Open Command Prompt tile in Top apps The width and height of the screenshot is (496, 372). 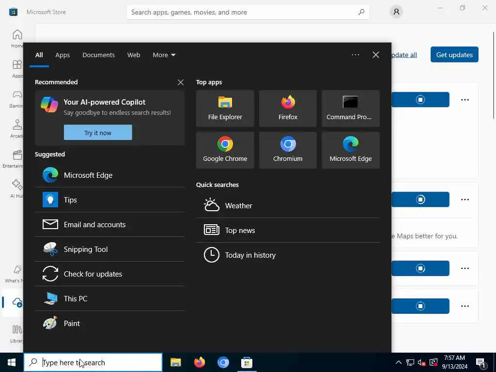coord(351,108)
